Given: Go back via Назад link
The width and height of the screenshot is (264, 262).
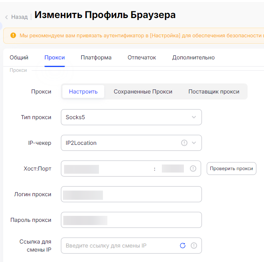Looking at the screenshot, I should pyautogui.click(x=19, y=17).
